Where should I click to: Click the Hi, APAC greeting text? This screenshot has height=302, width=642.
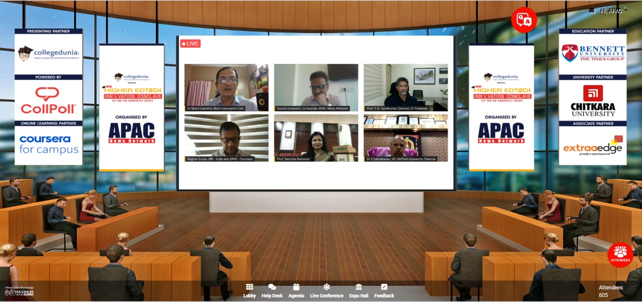click(x=611, y=11)
